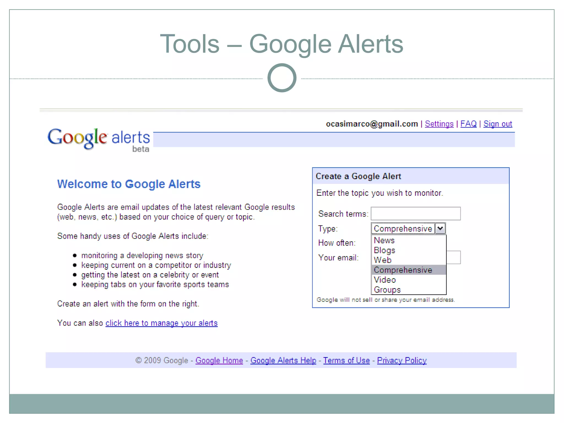This screenshot has width=564, height=423.
Task: Select Web from the Type list
Action: pyautogui.click(x=409, y=260)
